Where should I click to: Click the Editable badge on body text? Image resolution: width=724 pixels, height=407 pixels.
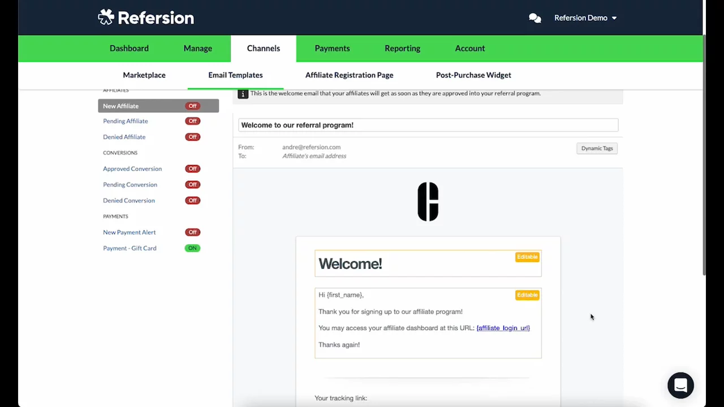[527, 295]
